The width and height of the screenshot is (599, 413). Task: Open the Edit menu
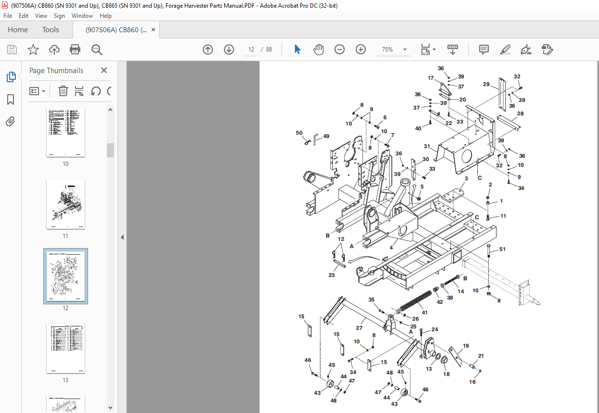point(24,16)
